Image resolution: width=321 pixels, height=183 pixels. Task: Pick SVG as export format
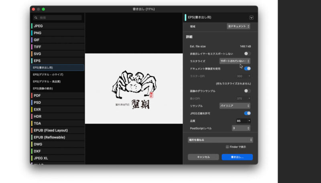pyautogui.click(x=58, y=54)
